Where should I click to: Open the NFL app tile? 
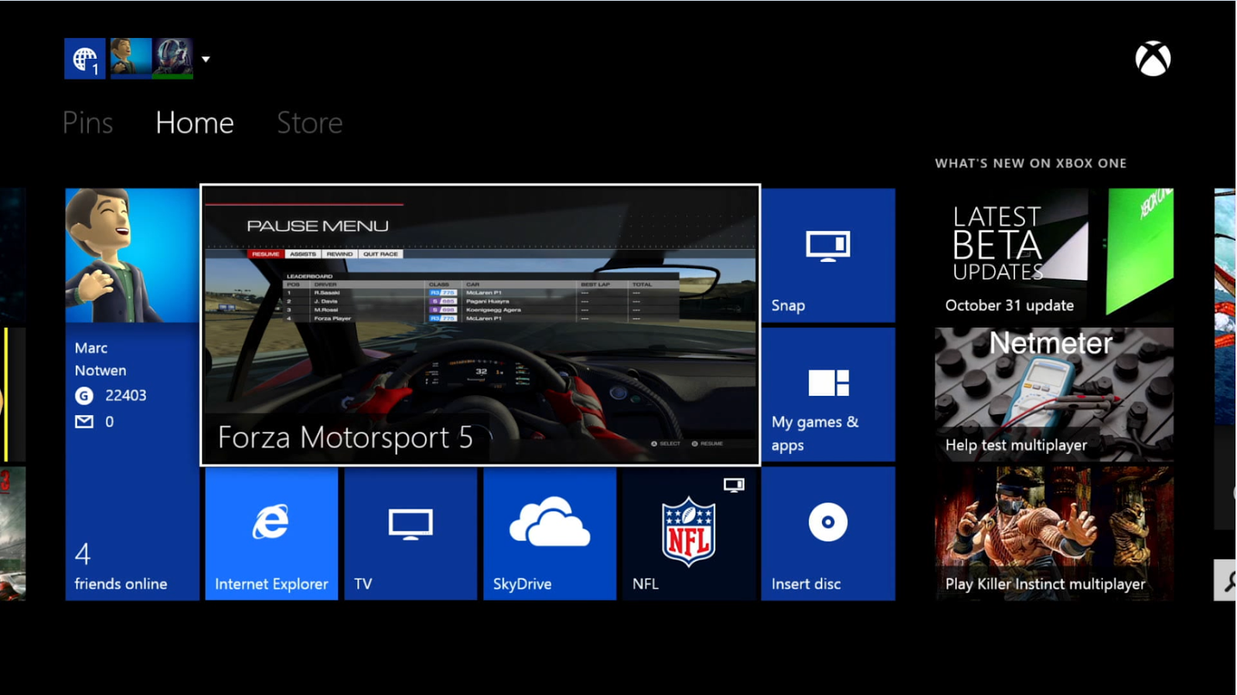(689, 533)
